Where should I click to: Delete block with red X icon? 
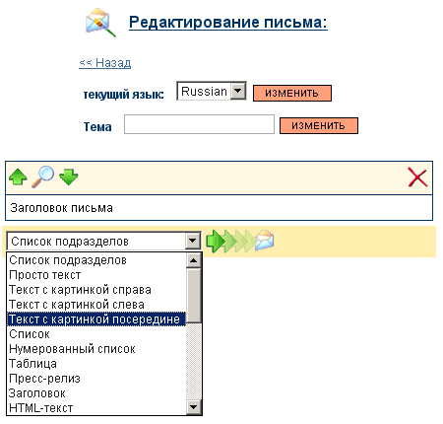pos(417,177)
